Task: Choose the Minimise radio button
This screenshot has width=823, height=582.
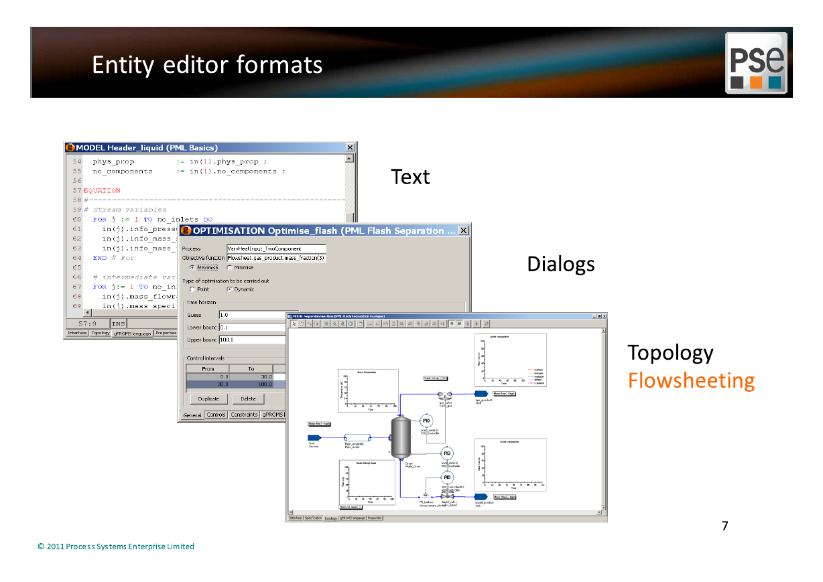Action: coord(229,267)
